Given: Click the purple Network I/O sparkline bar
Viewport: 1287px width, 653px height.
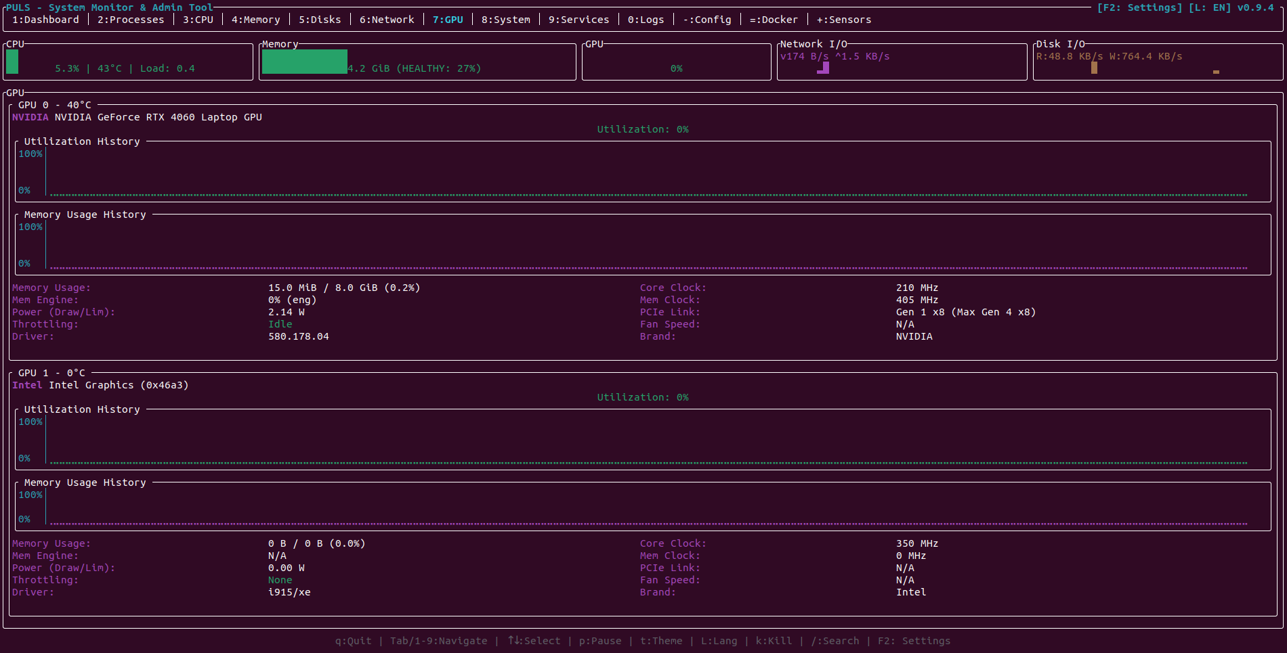Looking at the screenshot, I should (x=823, y=68).
